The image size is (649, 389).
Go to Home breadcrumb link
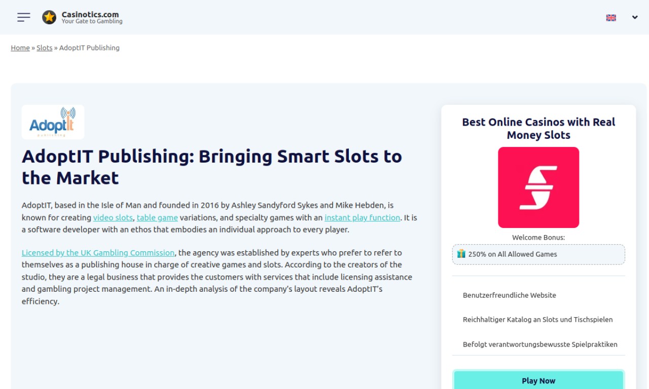pos(20,48)
